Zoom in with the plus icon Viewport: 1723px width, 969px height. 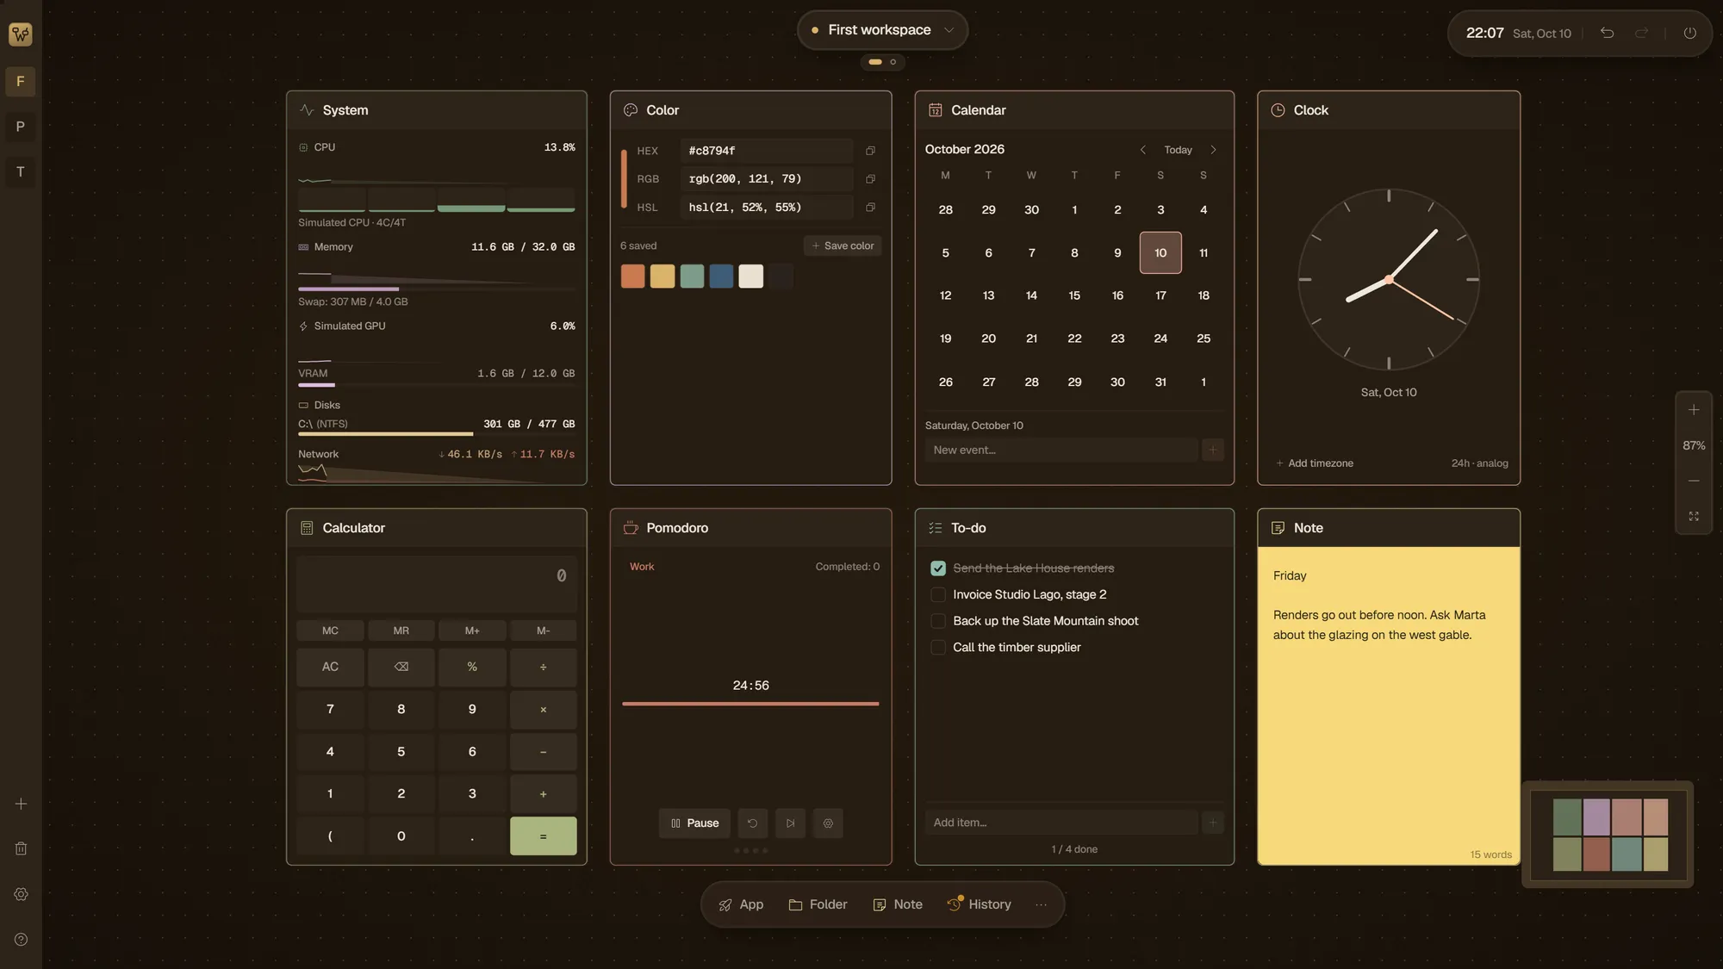(x=1694, y=410)
